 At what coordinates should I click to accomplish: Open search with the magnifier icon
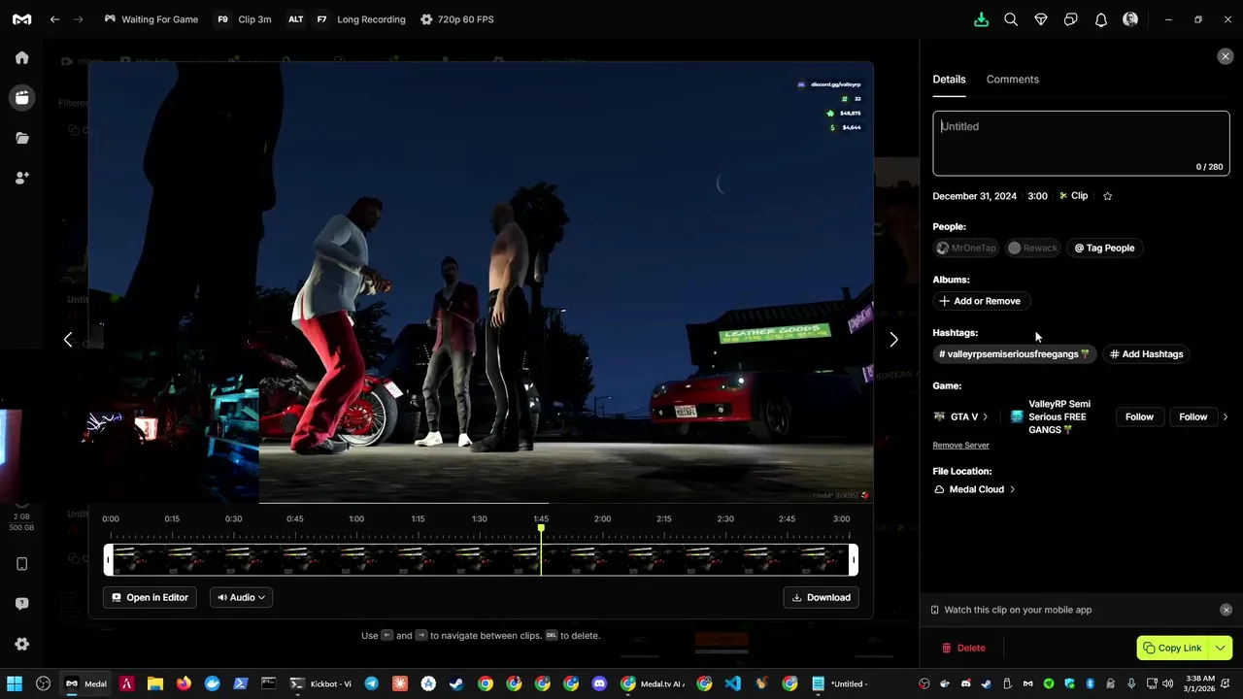(1011, 19)
